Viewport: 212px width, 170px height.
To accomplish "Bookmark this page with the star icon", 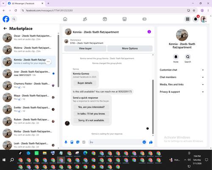I will point(194,11).
